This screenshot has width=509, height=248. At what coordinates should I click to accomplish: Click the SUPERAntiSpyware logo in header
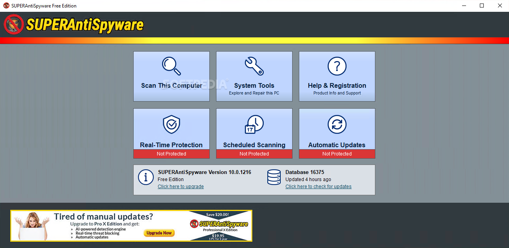pyautogui.click(x=74, y=24)
